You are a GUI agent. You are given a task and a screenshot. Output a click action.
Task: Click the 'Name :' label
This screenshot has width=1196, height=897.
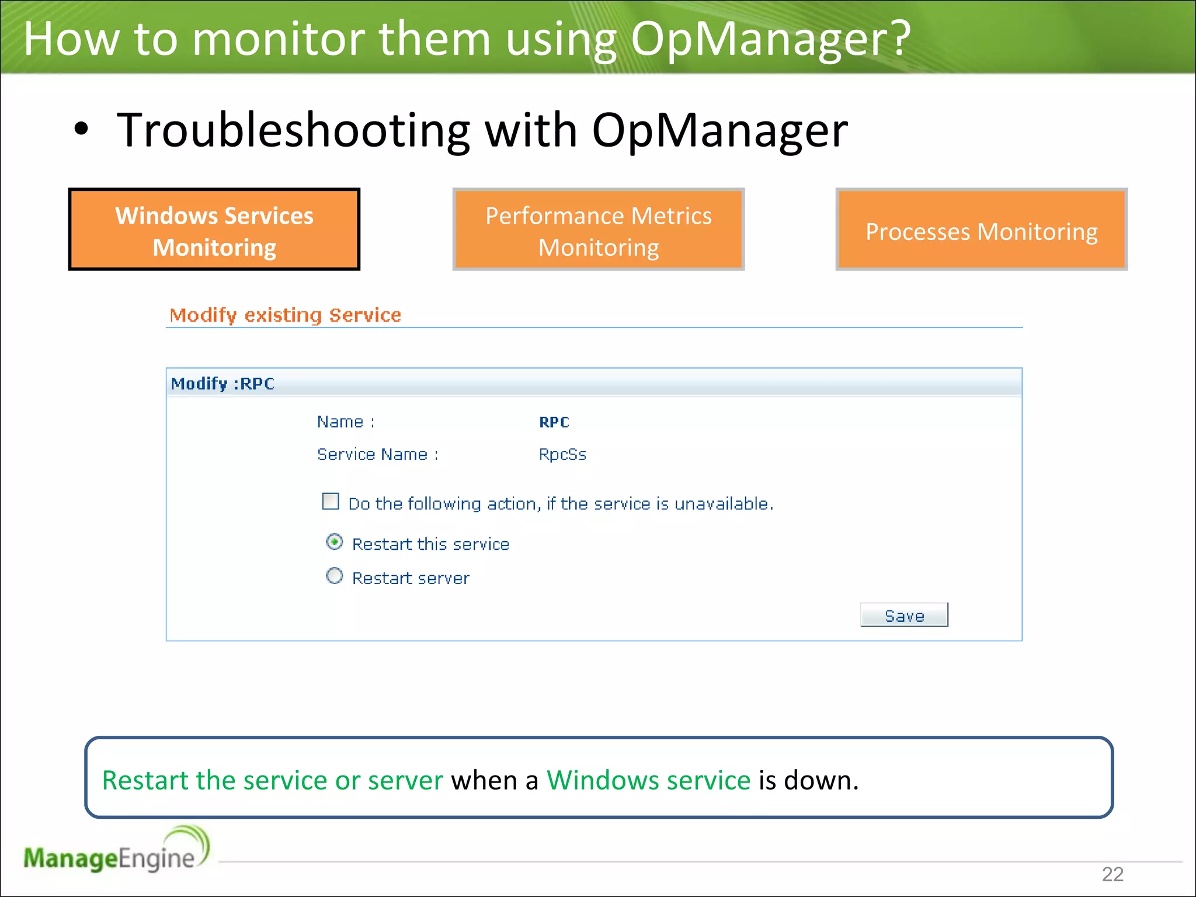click(346, 422)
